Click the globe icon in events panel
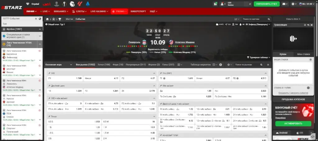The image size is (318, 141). (x=40, y=19)
